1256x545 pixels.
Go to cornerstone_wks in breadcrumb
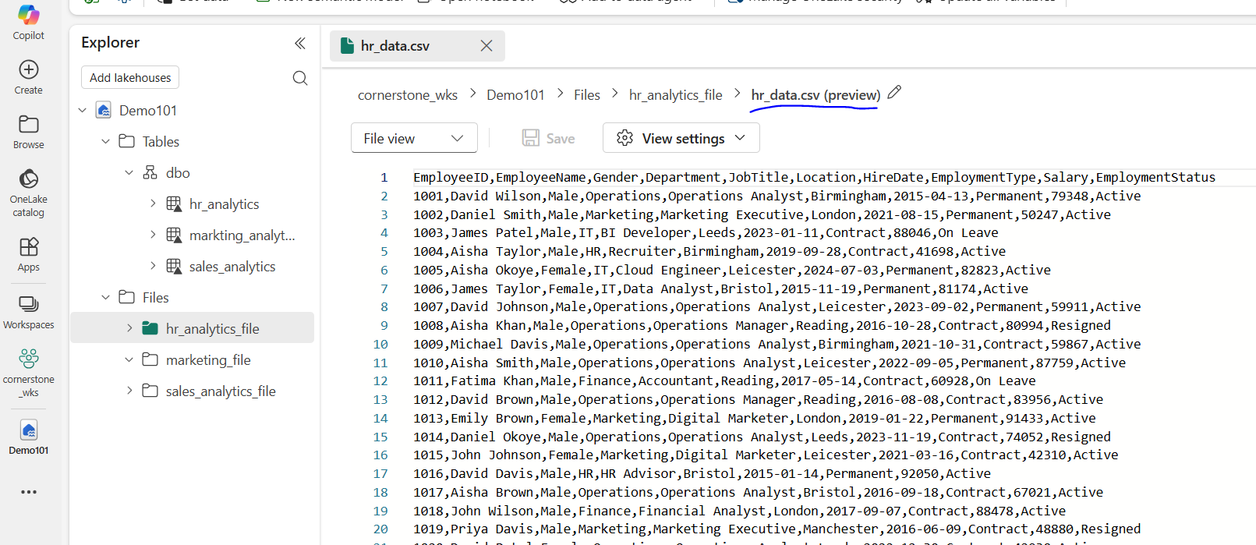(x=408, y=95)
